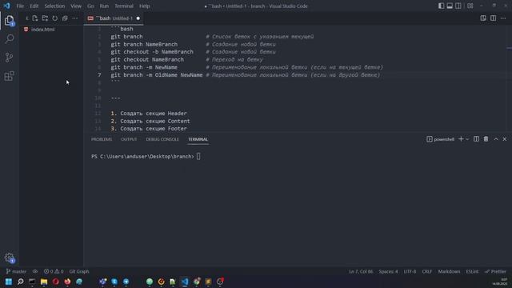
Task: Close the unsaved Untitled-1 tab dot
Action: (138, 18)
